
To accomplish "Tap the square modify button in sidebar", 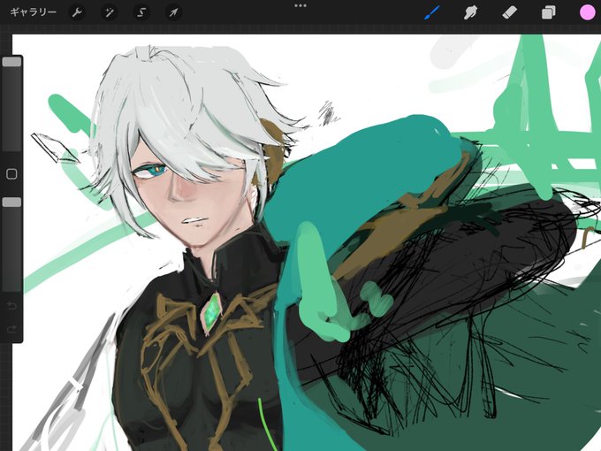I will point(11,174).
